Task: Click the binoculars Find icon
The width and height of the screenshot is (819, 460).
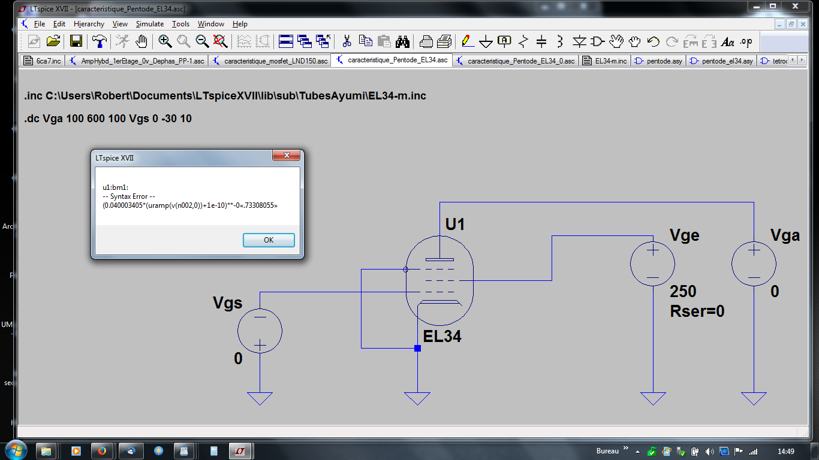Action: (x=402, y=41)
